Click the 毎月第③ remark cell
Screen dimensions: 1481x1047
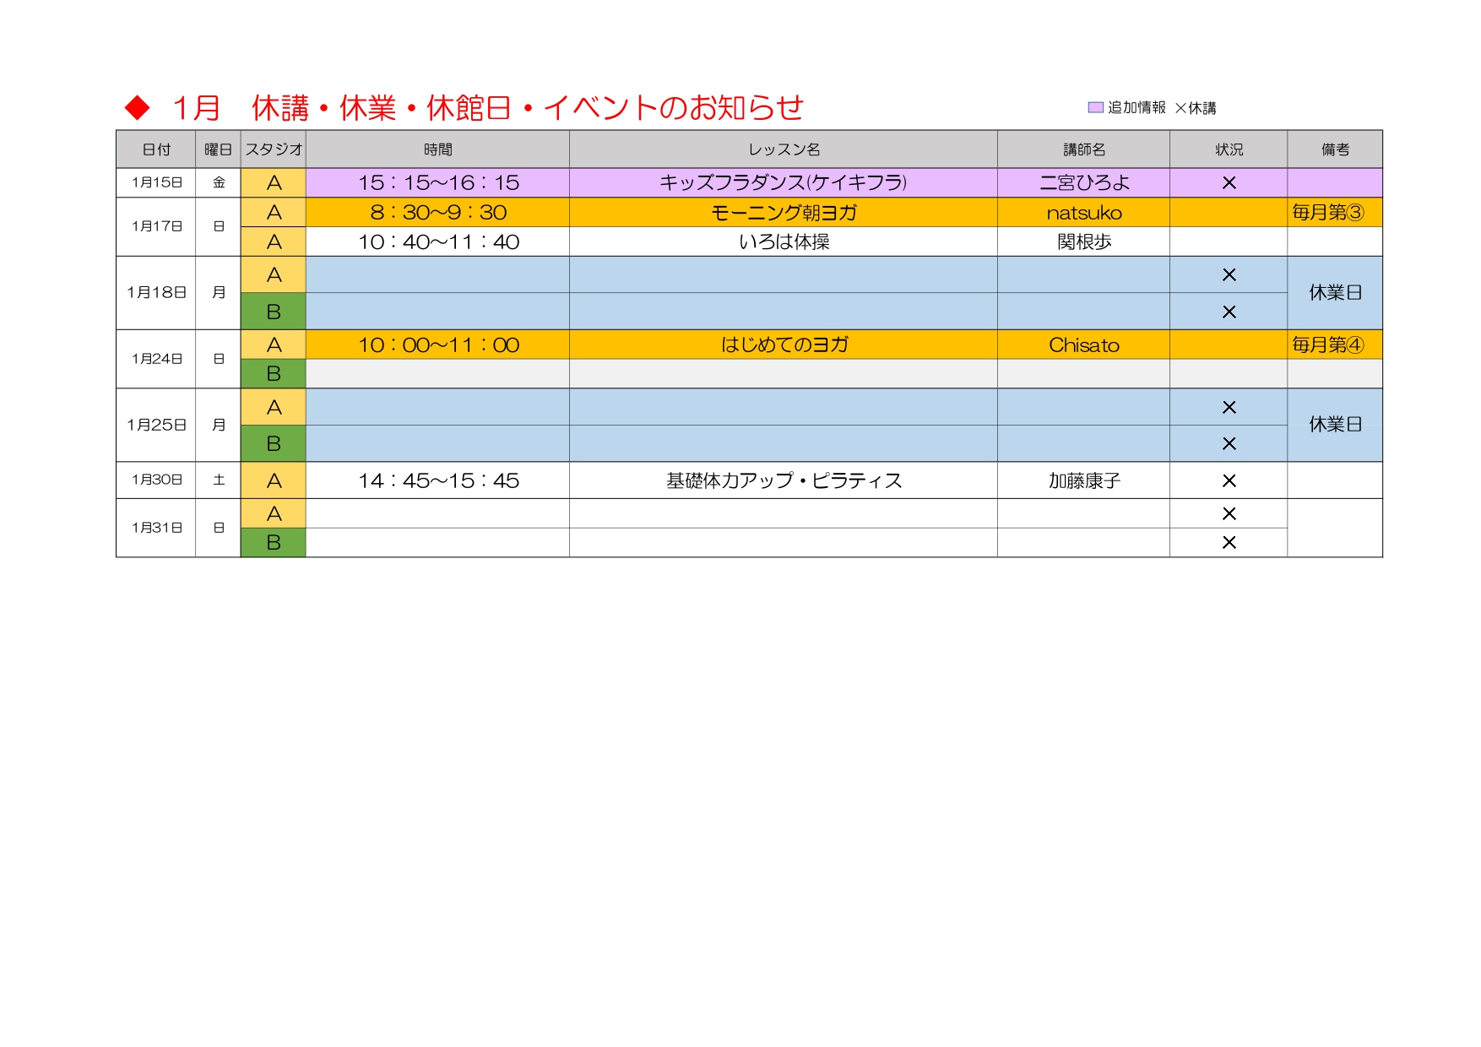pyautogui.click(x=1335, y=212)
